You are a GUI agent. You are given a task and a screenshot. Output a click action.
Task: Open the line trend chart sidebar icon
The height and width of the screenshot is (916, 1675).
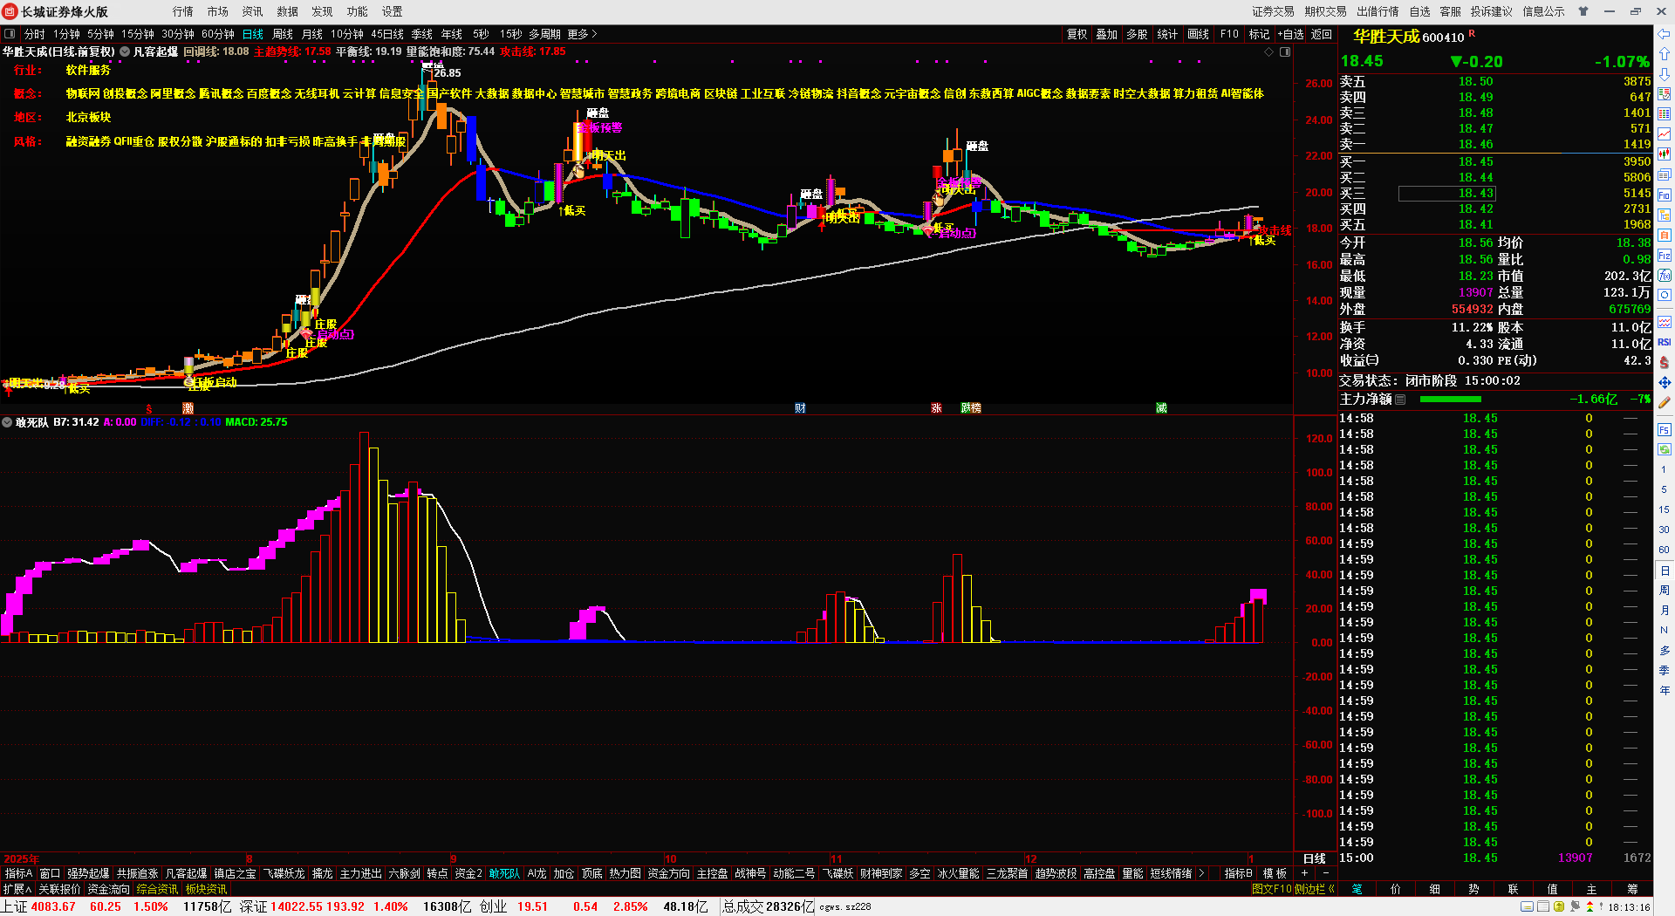[x=1665, y=134]
